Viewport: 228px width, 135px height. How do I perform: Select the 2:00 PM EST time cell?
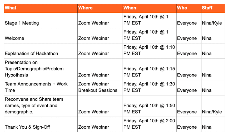[150, 124]
